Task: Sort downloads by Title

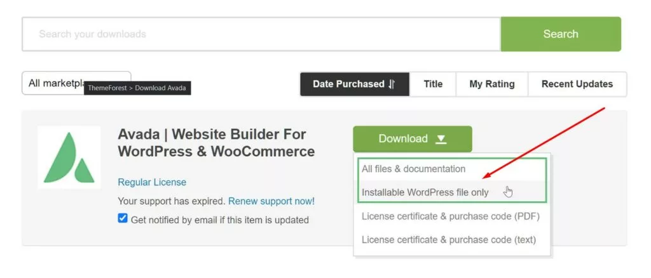Action: (432, 84)
